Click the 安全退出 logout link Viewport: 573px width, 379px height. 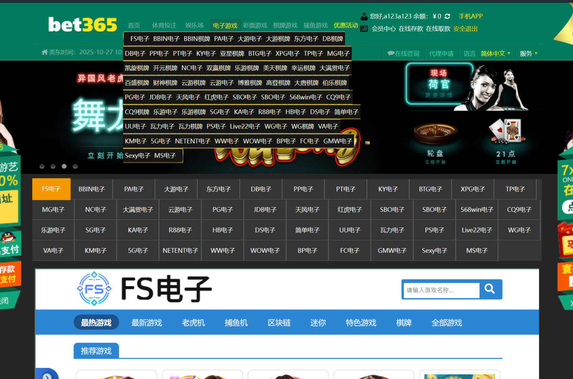(465, 29)
